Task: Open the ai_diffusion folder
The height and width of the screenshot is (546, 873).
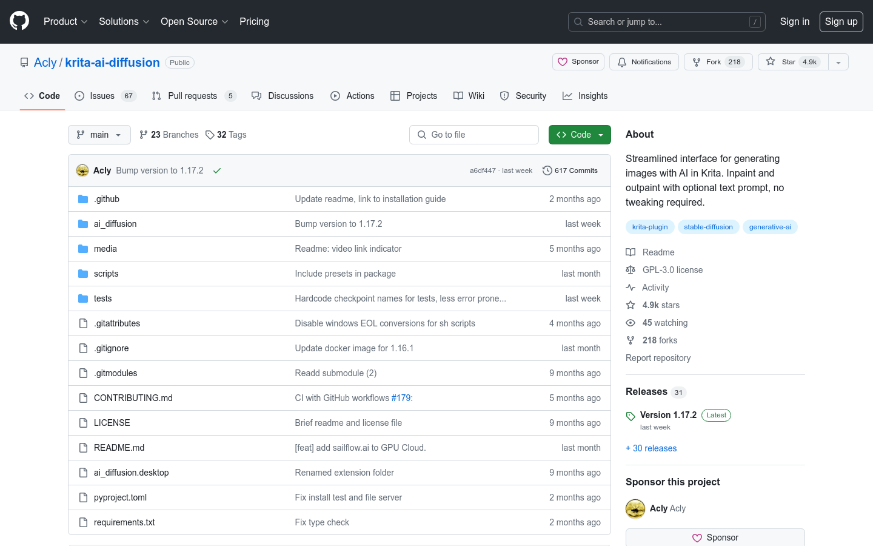Action: pyautogui.click(x=115, y=224)
